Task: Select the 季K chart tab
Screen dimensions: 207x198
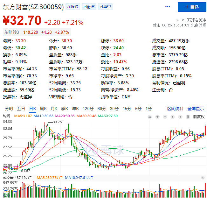Action: (x=65, y=109)
